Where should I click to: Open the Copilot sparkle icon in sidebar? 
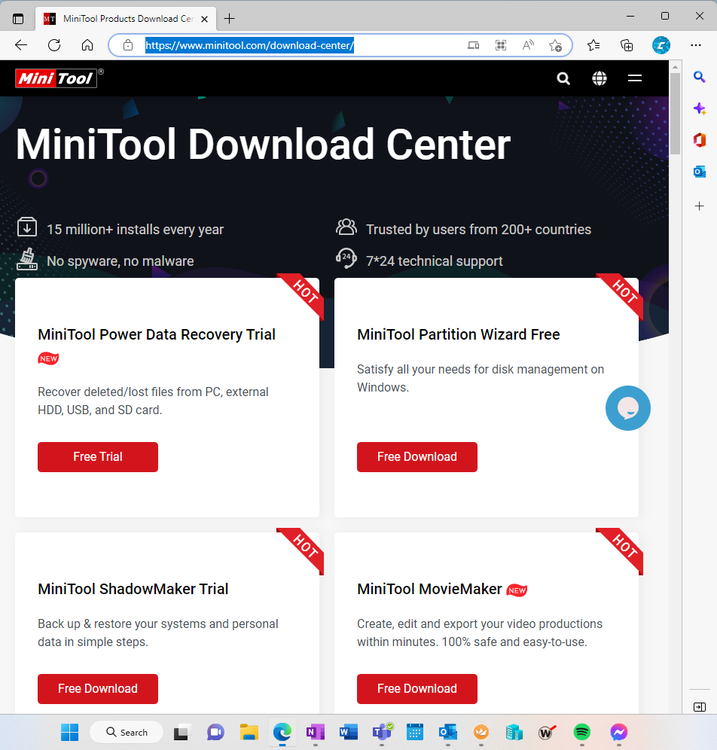(x=700, y=108)
